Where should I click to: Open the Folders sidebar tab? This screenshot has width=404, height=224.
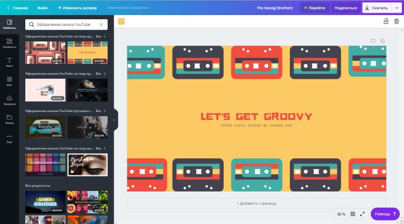(x=9, y=119)
